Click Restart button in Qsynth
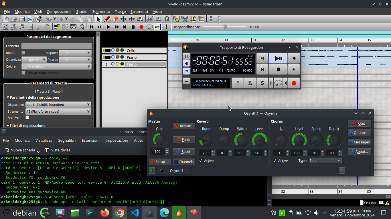Screen dimensions: 391x219 [184, 126]
